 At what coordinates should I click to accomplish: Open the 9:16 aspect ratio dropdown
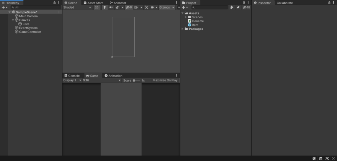(x=102, y=80)
